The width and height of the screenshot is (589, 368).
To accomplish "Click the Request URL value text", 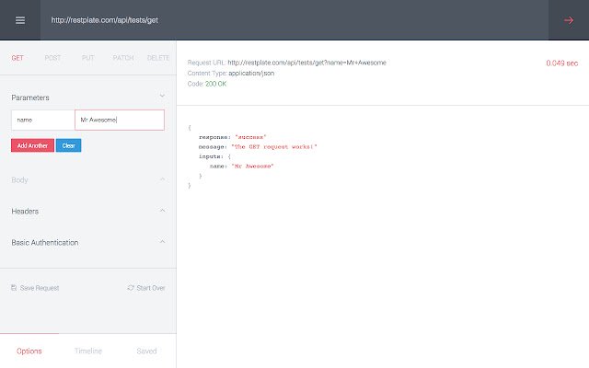I will click(x=306, y=63).
